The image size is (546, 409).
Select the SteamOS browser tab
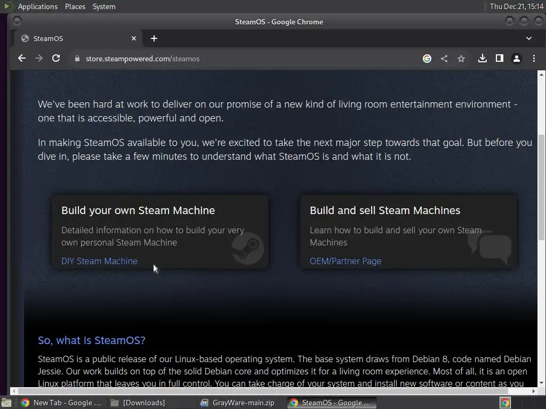pos(78,38)
